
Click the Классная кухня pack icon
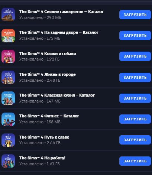coord(8,98)
